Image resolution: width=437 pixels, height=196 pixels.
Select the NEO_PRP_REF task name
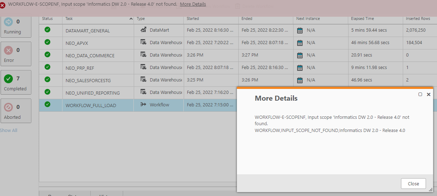click(80, 68)
